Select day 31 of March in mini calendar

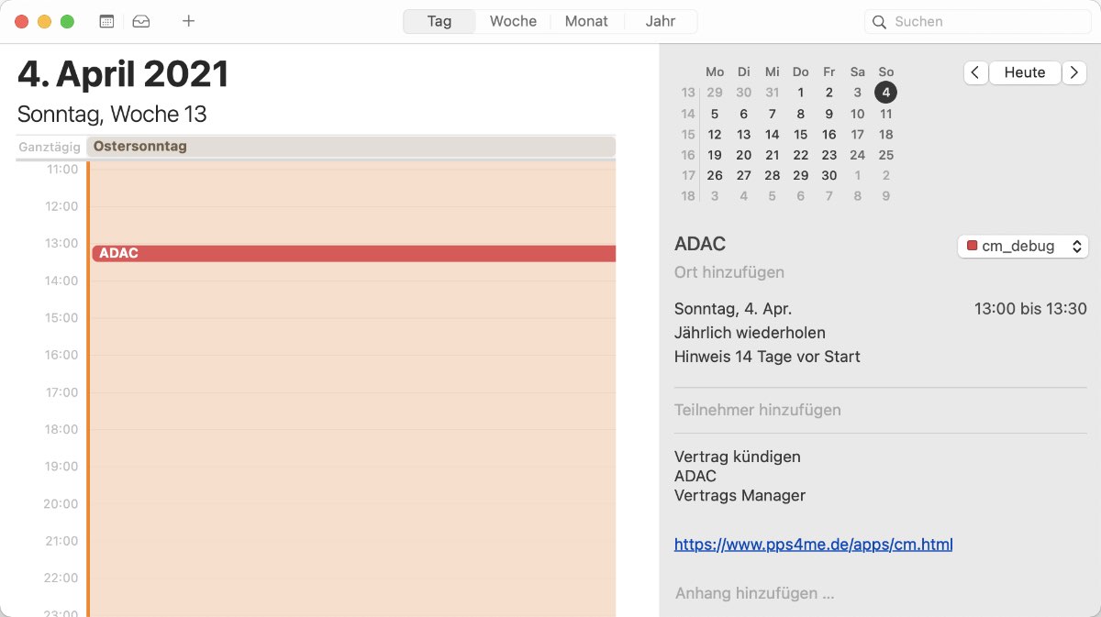(773, 93)
